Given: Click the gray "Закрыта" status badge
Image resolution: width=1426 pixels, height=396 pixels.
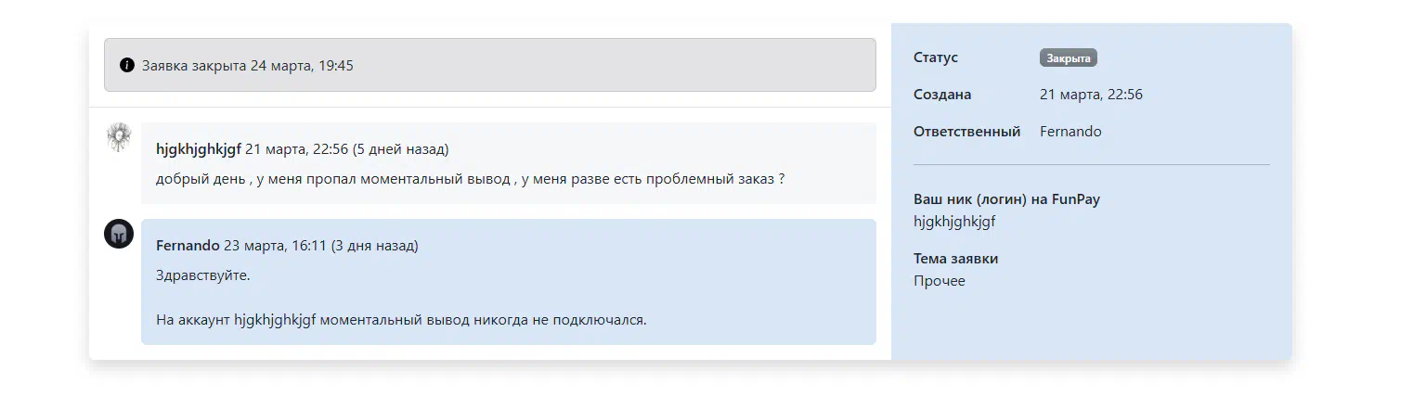Looking at the screenshot, I should 1068,57.
